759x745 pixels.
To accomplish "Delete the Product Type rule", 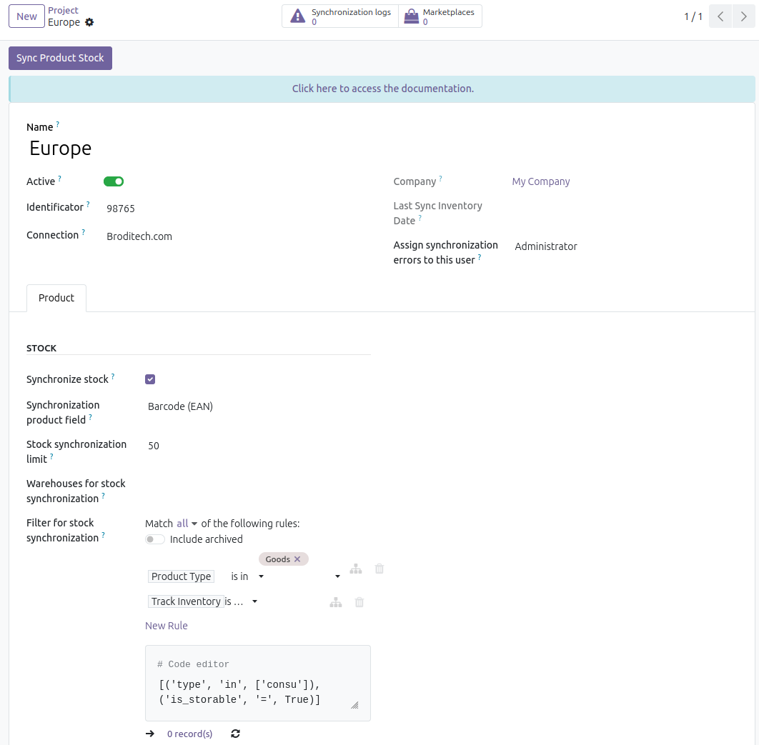I will point(379,569).
